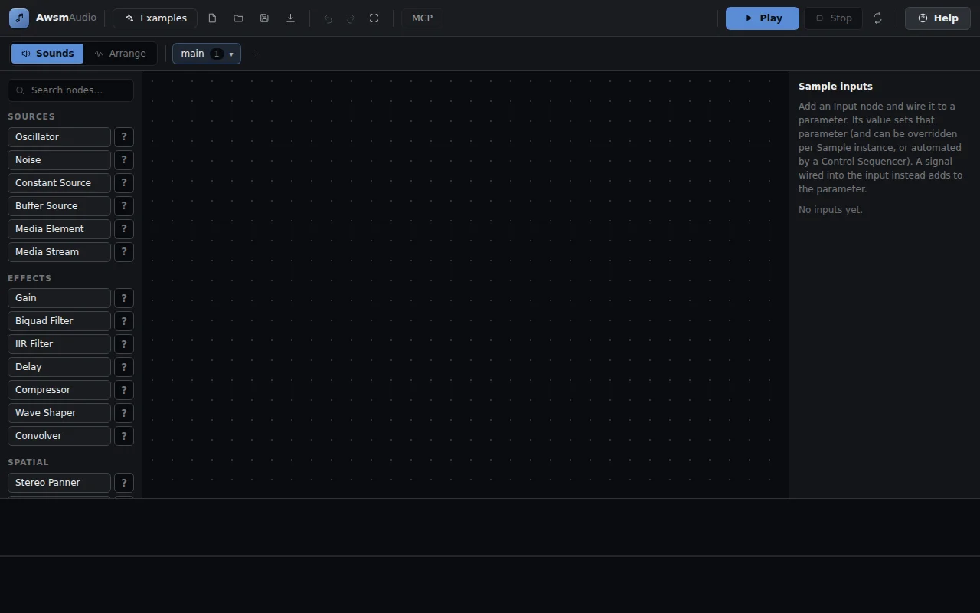Add a Stereo Panner node
This screenshot has height=613, width=980.
click(59, 483)
